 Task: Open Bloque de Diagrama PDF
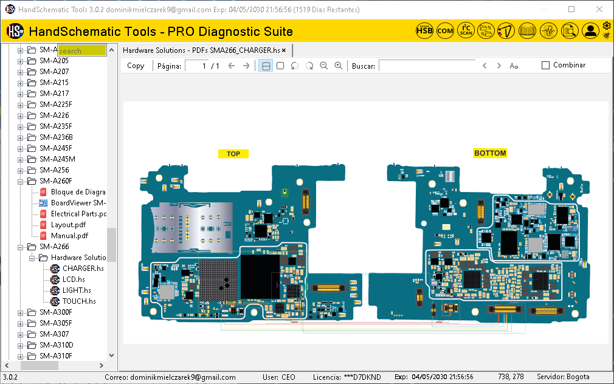pos(78,192)
